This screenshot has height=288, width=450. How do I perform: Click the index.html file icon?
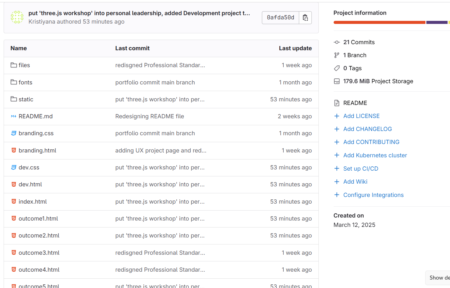(x=14, y=201)
